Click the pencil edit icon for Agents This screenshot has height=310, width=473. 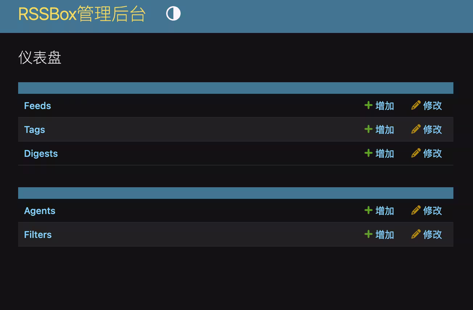[416, 210]
